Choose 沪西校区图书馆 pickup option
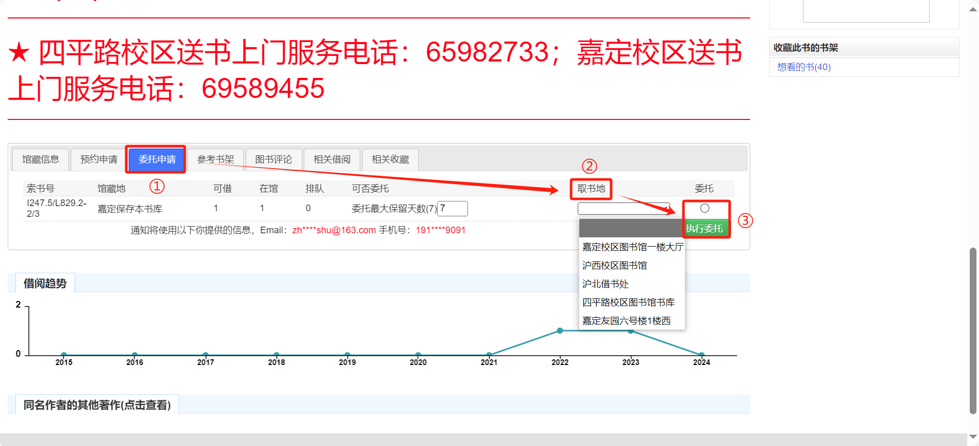The image size is (979, 446). [614, 266]
